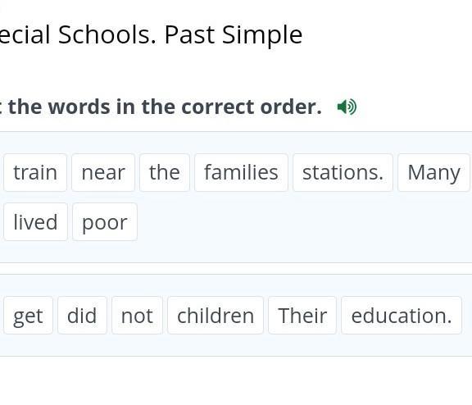Select the word tile "train"
This screenshot has height=405, width=472.
tap(35, 172)
